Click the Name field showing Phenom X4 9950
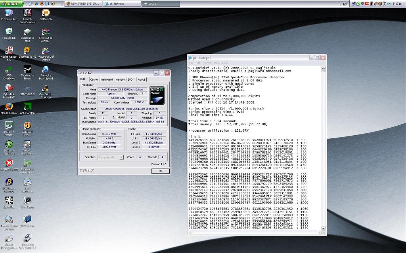Image resolution: width=406 pixels, height=253 pixels. tap(122, 89)
